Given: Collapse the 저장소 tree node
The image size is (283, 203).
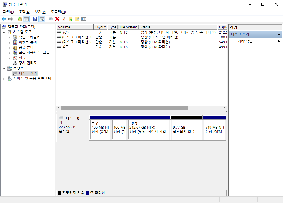Looking at the screenshot, I should point(4,68).
